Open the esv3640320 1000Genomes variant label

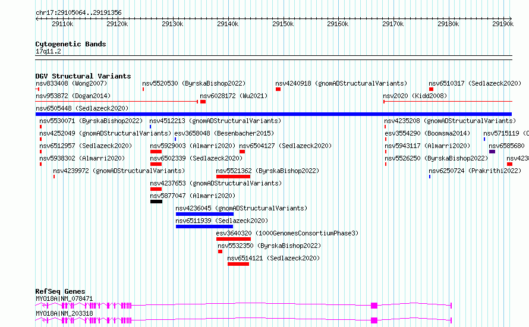pos(287,233)
